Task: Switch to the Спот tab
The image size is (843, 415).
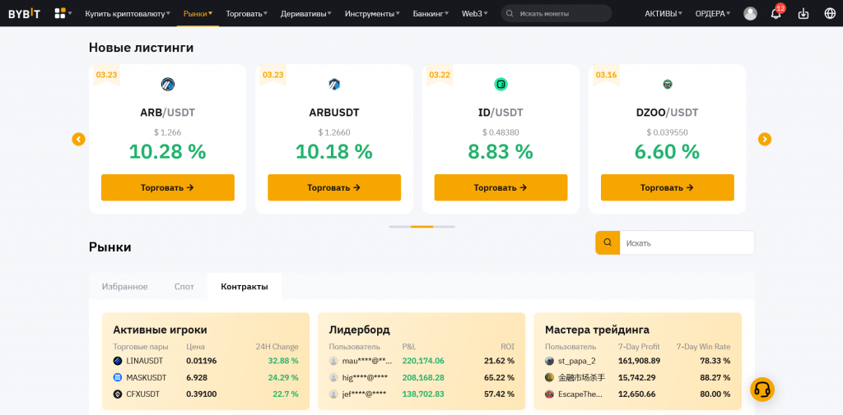Action: point(184,286)
